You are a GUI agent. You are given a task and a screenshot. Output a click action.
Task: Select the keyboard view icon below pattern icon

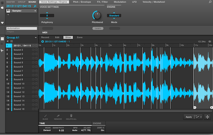click(2, 44)
